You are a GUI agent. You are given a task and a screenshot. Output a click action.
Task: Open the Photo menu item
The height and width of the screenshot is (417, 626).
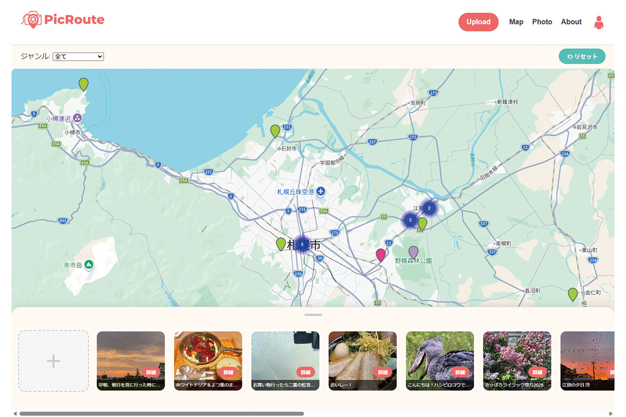point(542,22)
